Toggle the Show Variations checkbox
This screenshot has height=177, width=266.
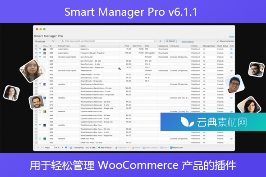[217, 41]
